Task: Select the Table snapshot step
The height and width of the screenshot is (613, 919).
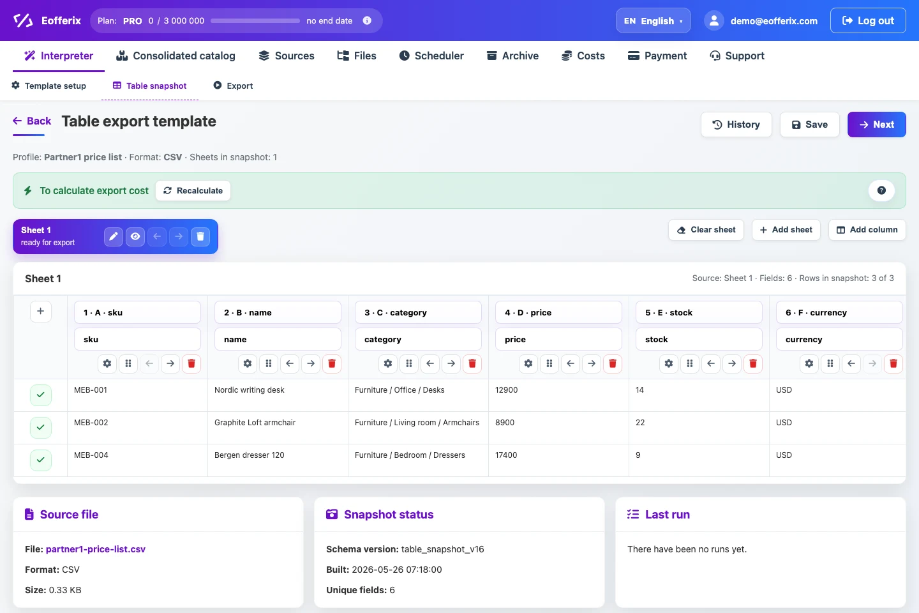Action: (x=150, y=86)
